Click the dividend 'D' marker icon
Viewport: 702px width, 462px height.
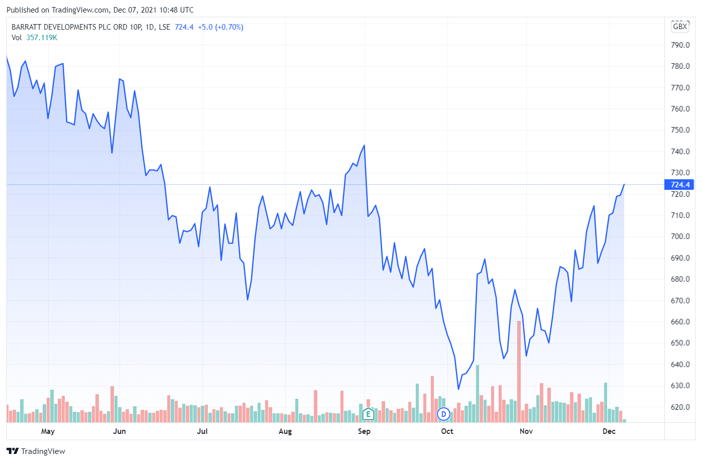tap(443, 414)
